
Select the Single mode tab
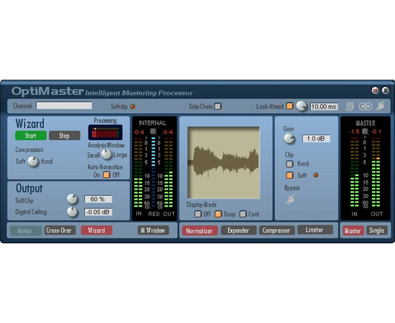click(x=376, y=230)
